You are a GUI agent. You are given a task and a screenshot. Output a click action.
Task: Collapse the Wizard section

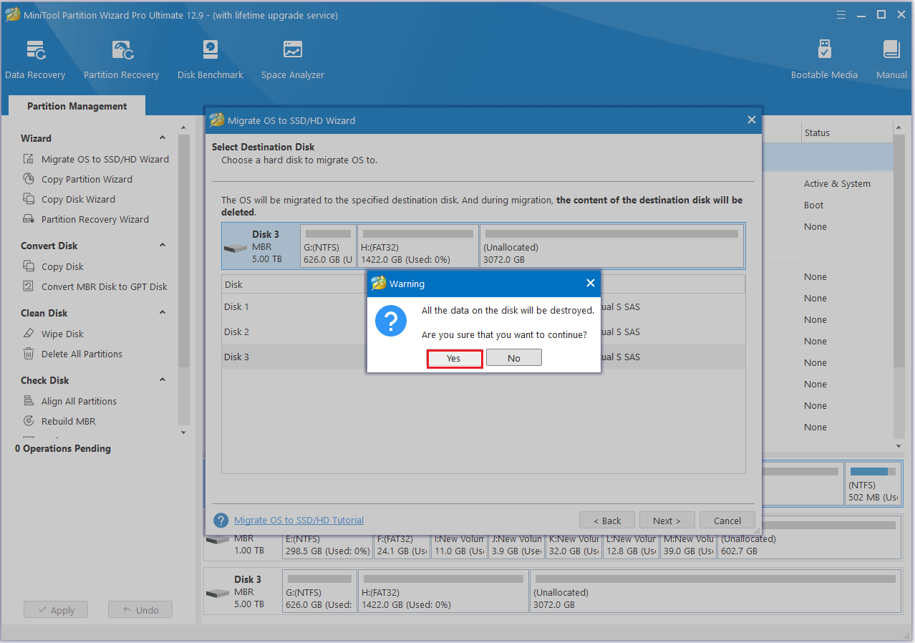(x=163, y=137)
